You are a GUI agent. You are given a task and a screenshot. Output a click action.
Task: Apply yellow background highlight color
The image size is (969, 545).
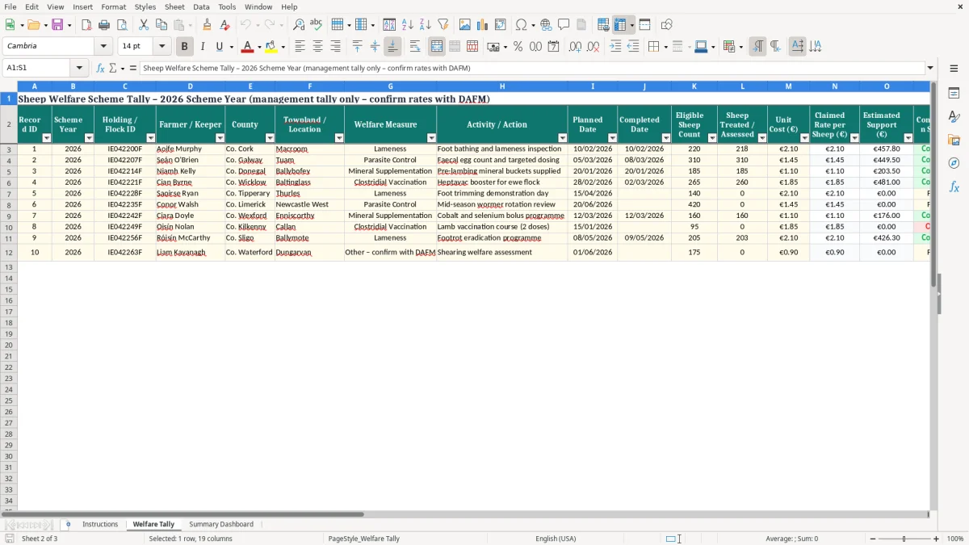tap(271, 47)
